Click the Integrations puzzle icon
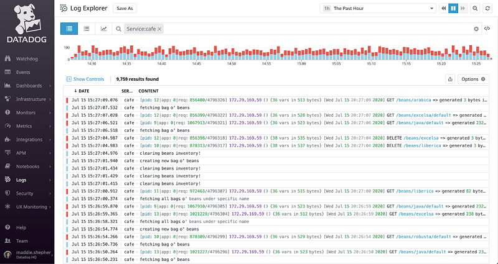498x264 pixels. tap(7, 139)
